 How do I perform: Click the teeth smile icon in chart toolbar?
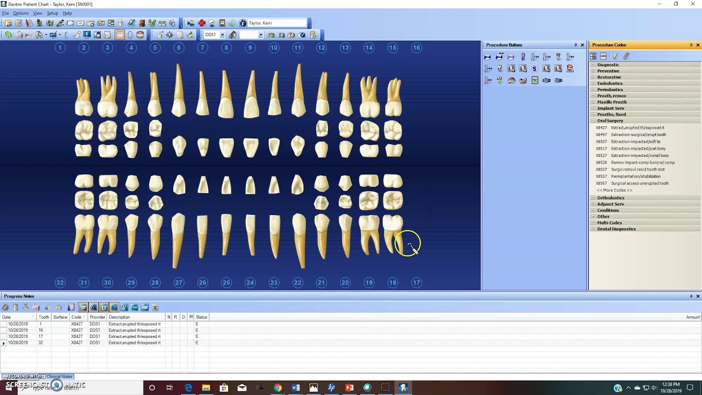[140, 35]
